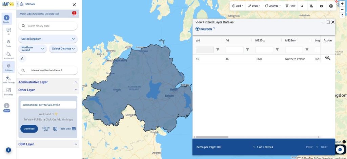Open the user profile avatar T

point(8,150)
